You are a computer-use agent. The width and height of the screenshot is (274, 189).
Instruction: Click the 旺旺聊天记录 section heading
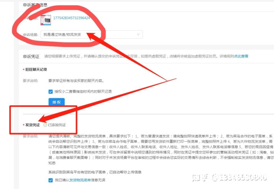click(36, 70)
